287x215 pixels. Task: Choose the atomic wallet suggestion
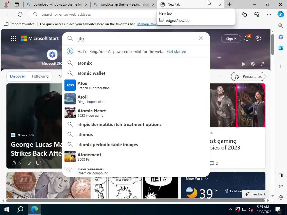click(136, 73)
